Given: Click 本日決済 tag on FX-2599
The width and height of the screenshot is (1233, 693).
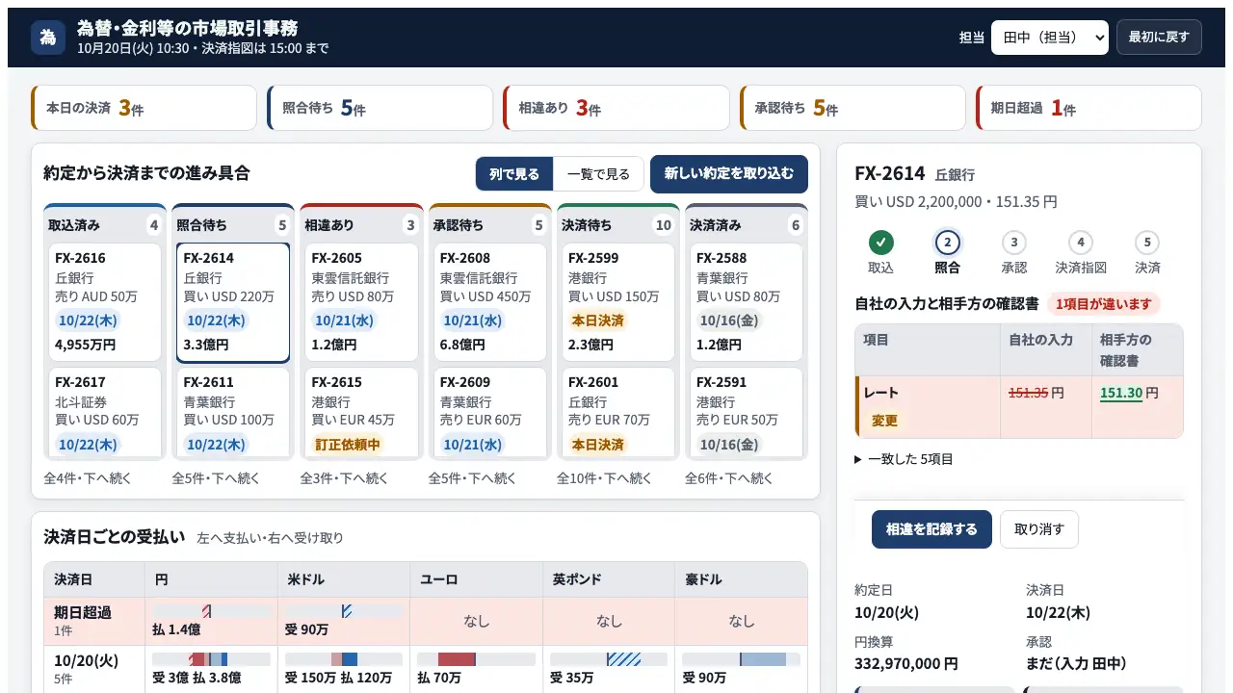Looking at the screenshot, I should pos(597,321).
